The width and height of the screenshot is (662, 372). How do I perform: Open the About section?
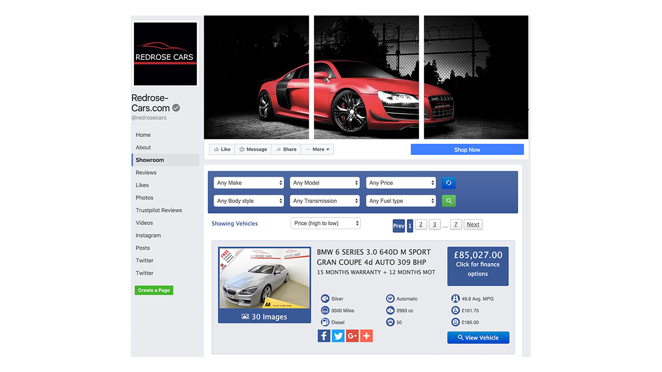coord(143,147)
